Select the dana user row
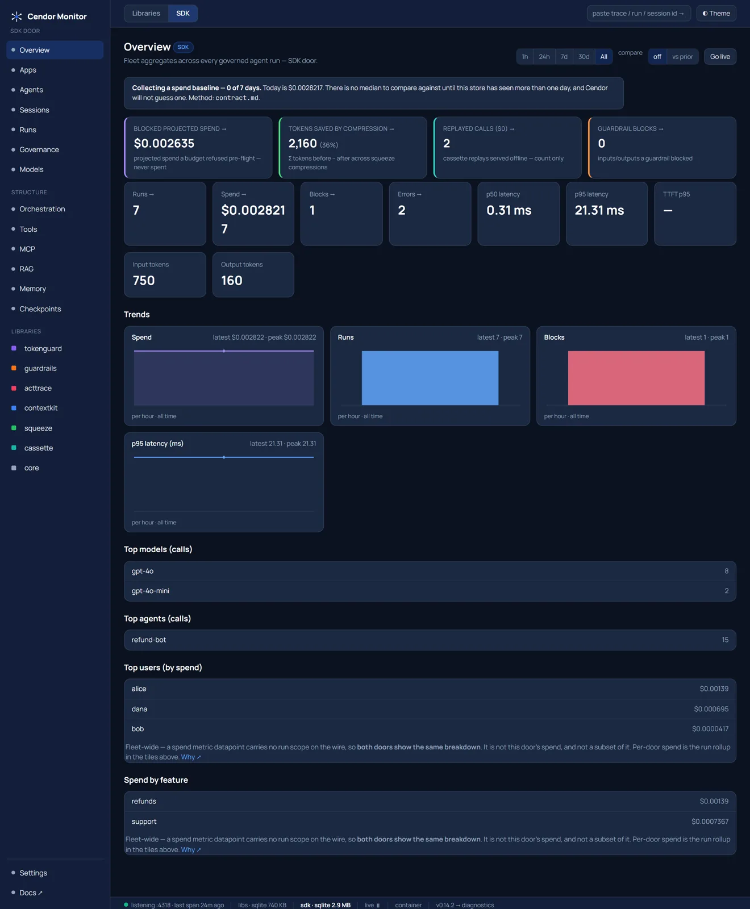The width and height of the screenshot is (750, 909). point(430,709)
